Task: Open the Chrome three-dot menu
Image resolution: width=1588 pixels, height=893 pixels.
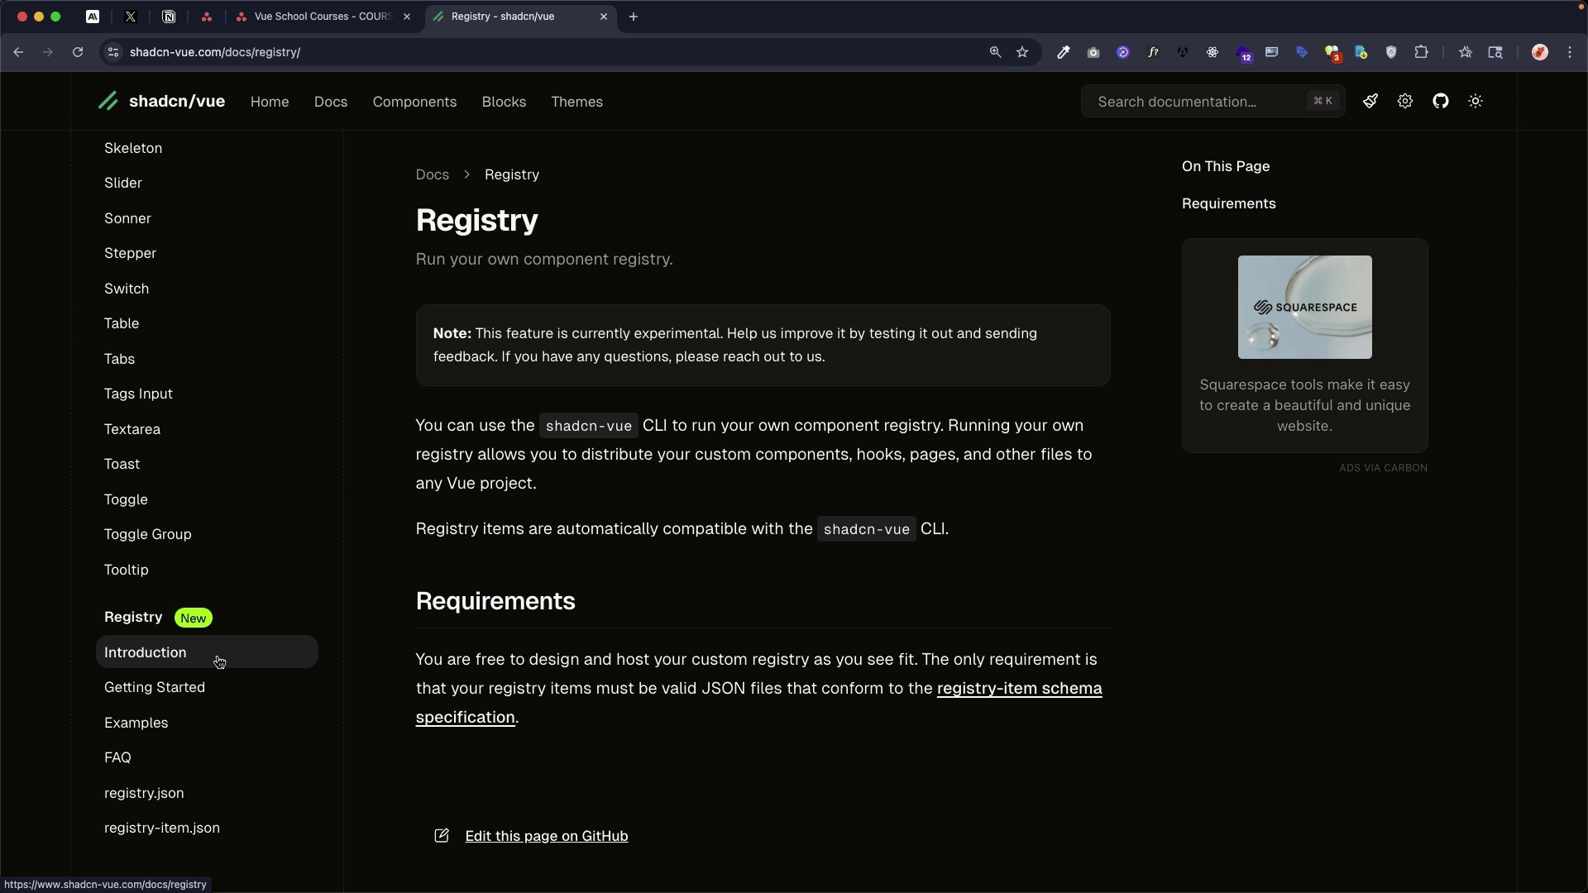Action: click(1570, 52)
